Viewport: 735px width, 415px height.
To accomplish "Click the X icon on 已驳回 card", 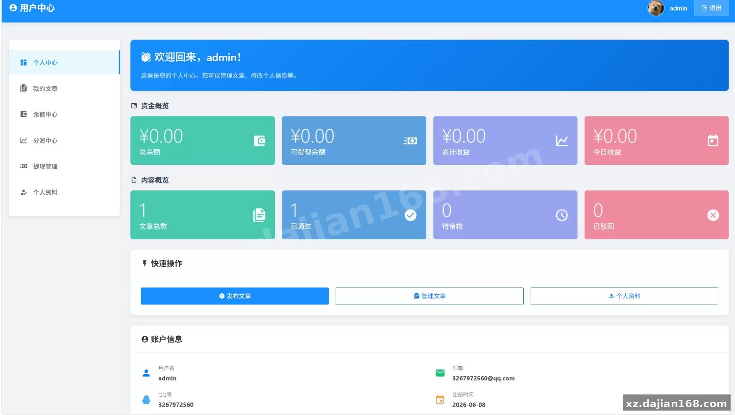I will click(x=713, y=215).
